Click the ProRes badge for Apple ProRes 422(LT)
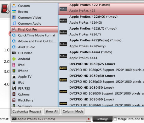The height and width of the screenshot is (123, 144). click(x=63, y=32)
